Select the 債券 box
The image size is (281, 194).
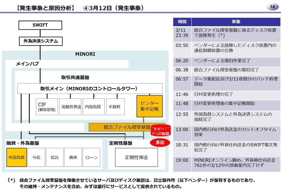pos(73,157)
